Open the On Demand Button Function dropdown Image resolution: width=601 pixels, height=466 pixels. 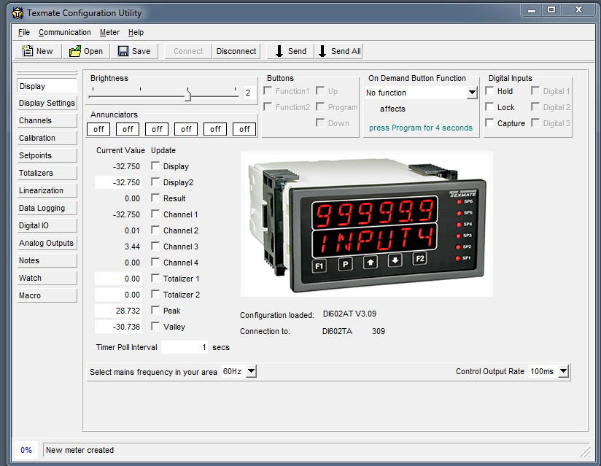click(472, 93)
